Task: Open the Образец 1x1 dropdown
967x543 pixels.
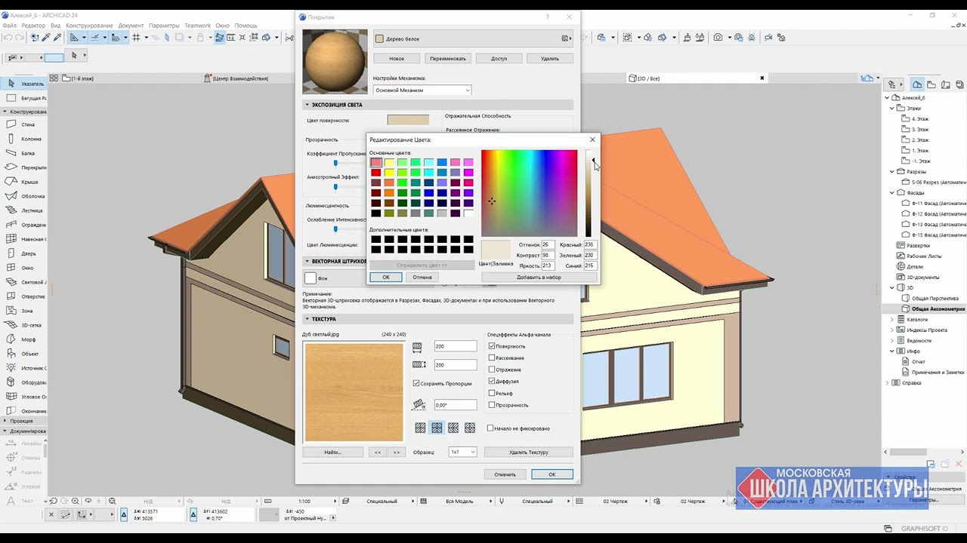Action: (x=462, y=452)
